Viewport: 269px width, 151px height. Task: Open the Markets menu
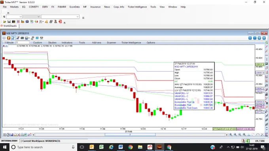coord(14,7)
